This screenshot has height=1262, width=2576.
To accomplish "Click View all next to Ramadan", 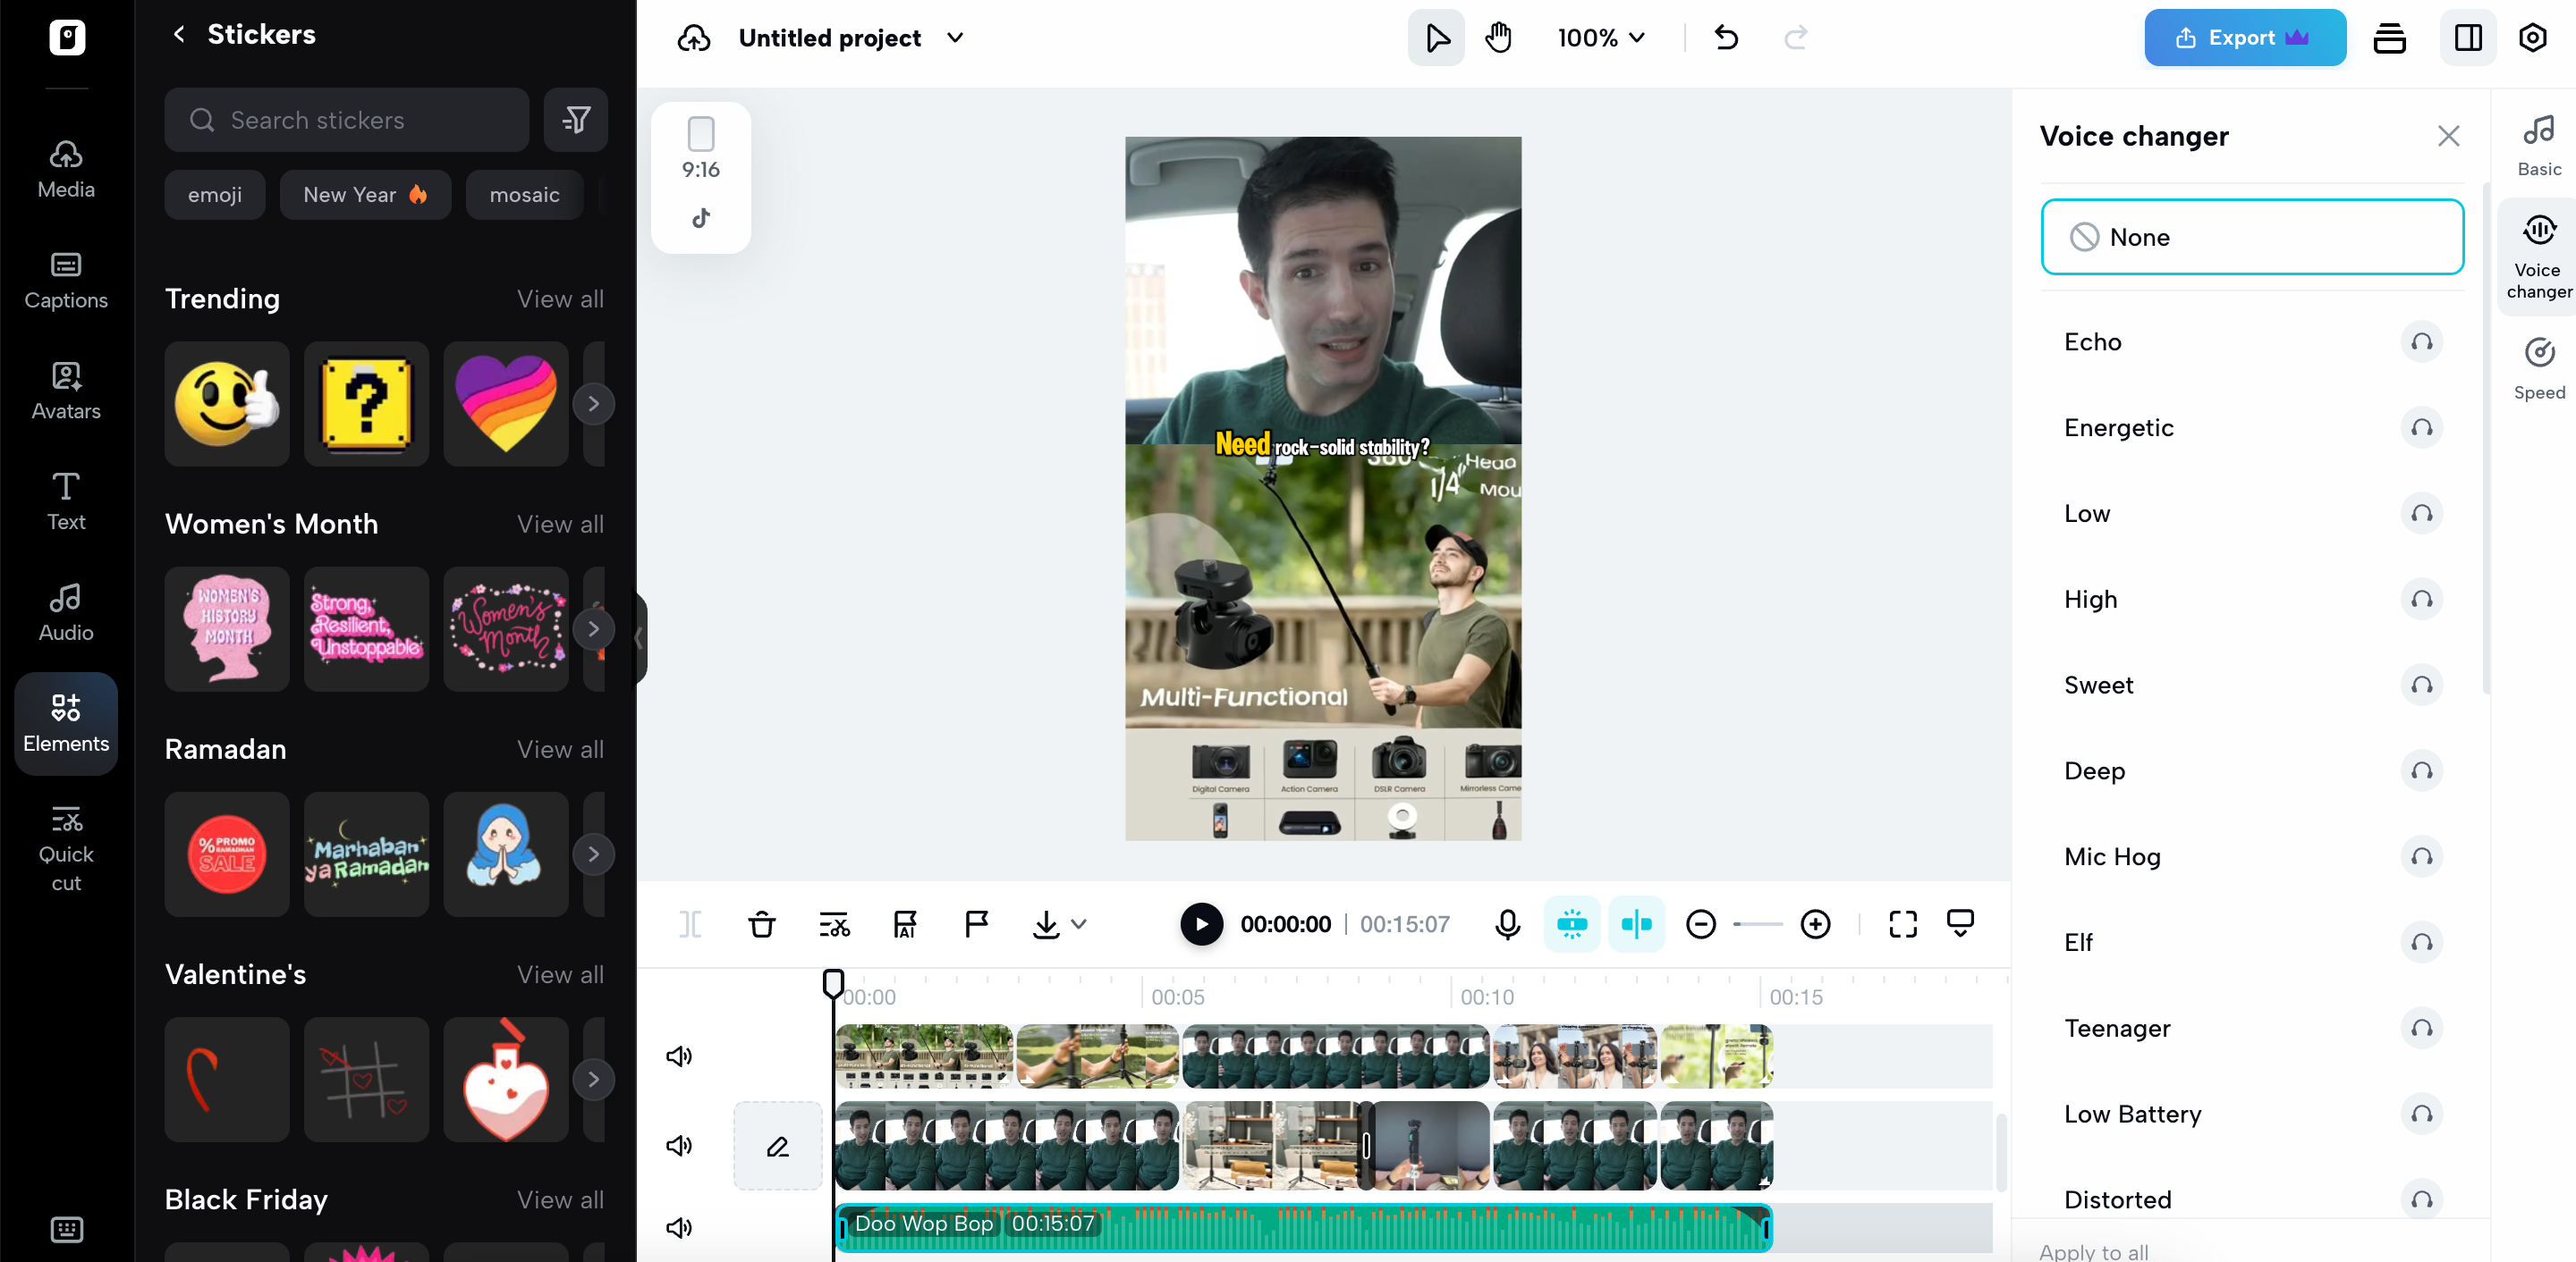I will (x=560, y=749).
